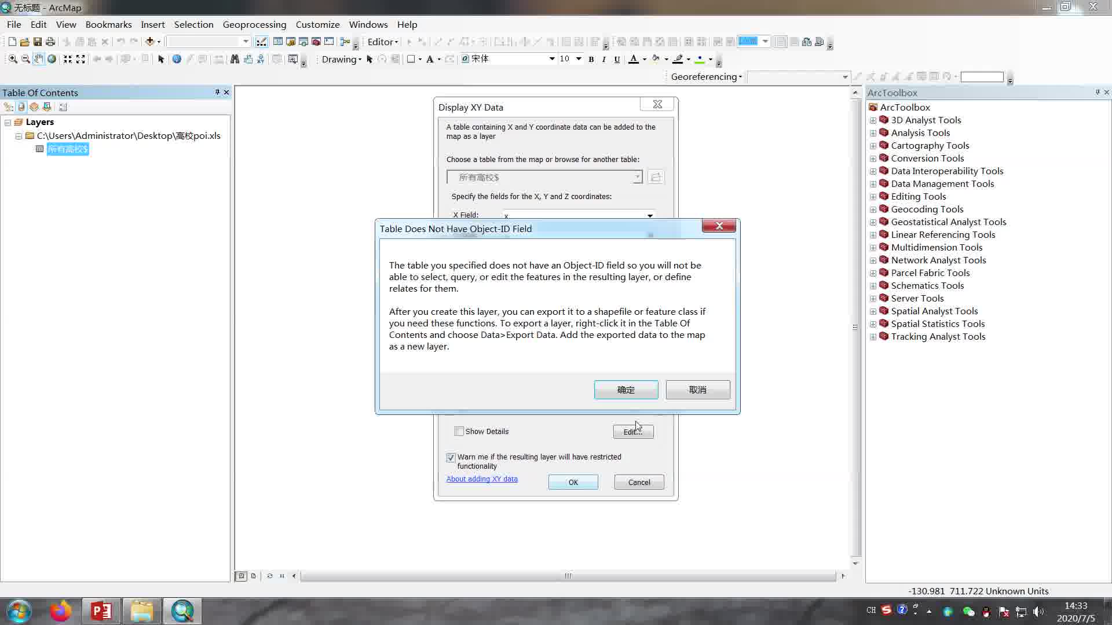1112x625 pixels.
Task: Open the font name dropdown showing 宋体
Action: [x=552, y=59]
